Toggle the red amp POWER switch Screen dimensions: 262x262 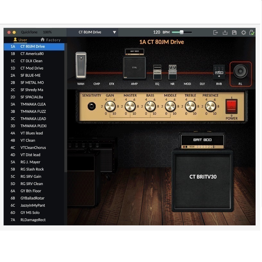(231, 106)
